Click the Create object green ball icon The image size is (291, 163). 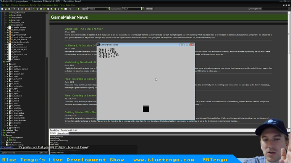click(x=62, y=9)
